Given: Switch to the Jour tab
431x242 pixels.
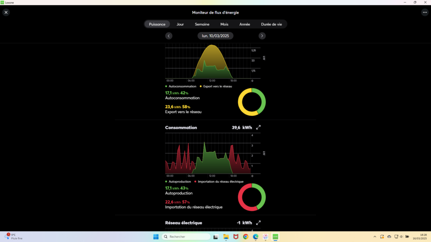Looking at the screenshot, I should 180,24.
